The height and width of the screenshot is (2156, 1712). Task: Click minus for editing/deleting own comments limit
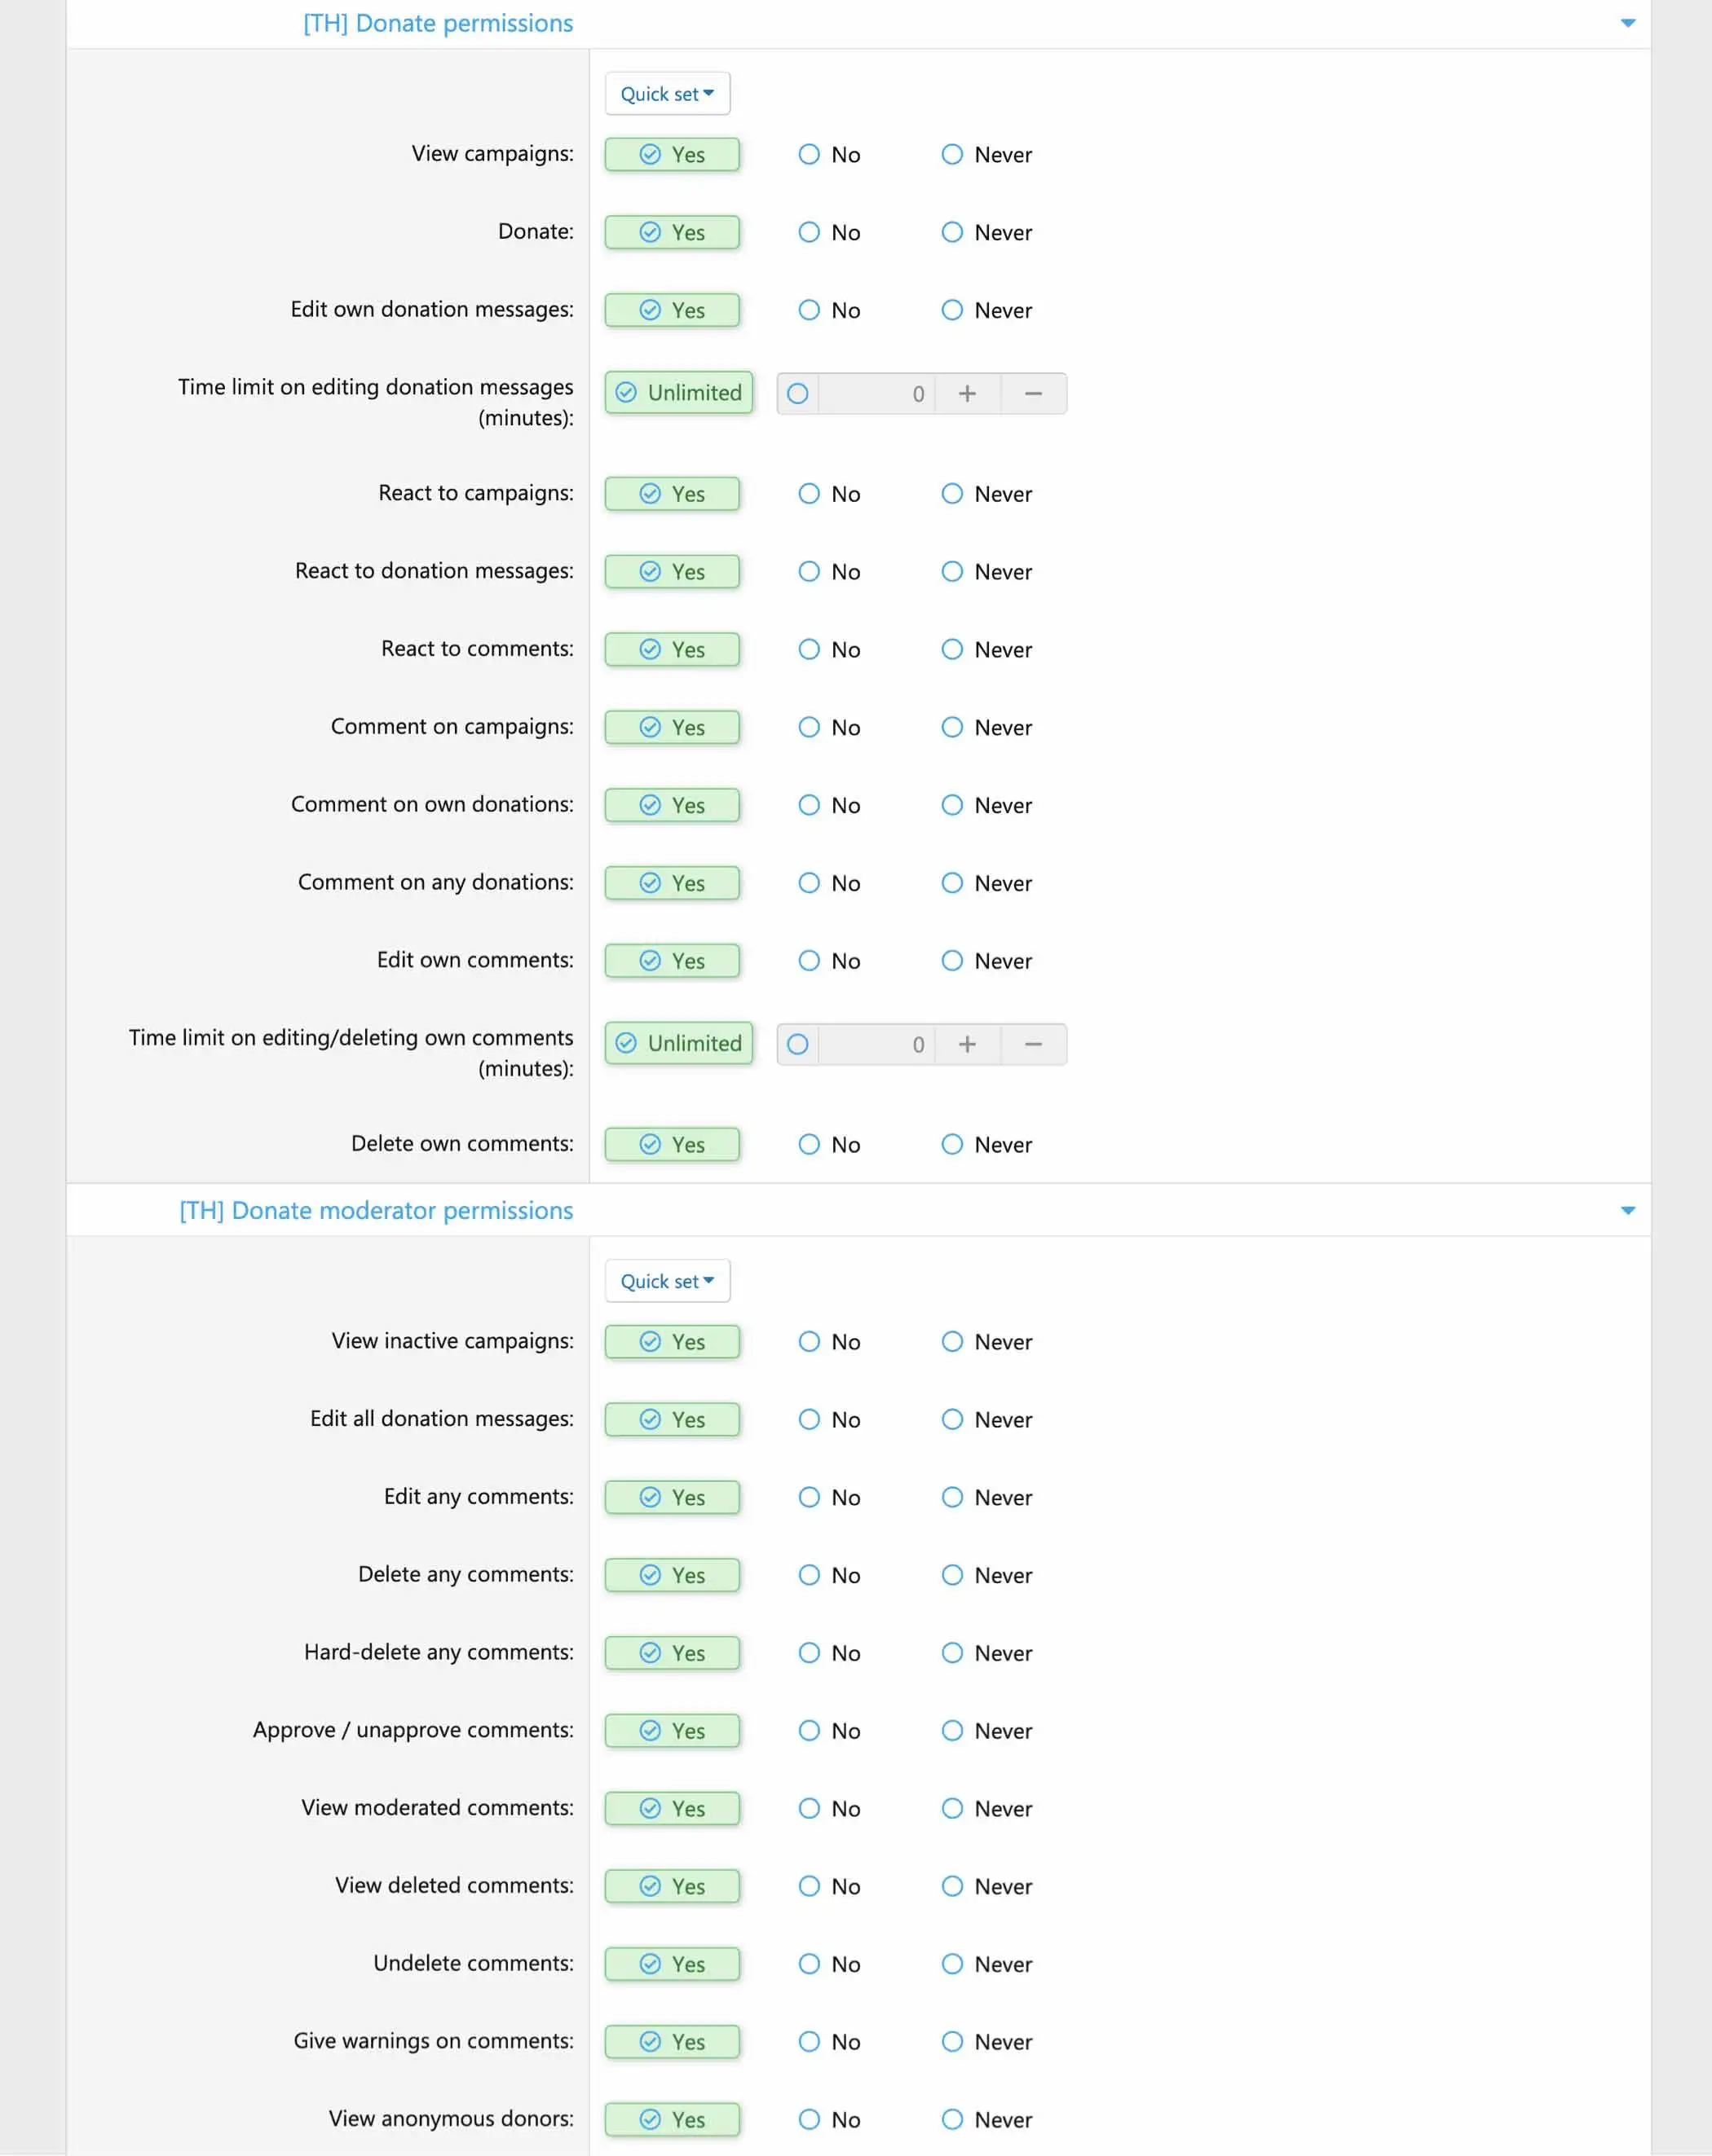click(x=1033, y=1044)
